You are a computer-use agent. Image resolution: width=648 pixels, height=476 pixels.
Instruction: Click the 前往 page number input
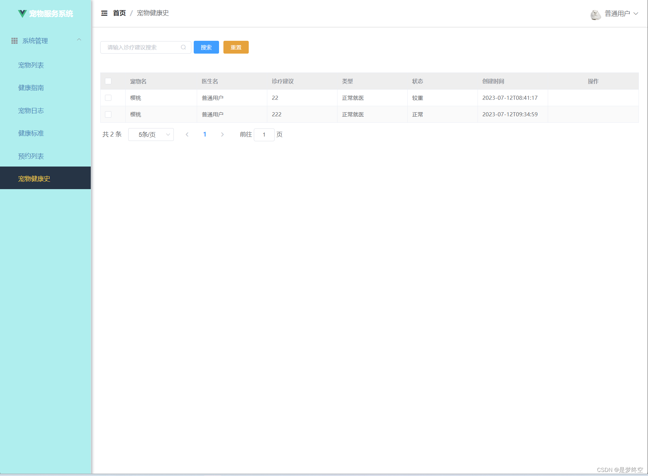pyautogui.click(x=264, y=135)
